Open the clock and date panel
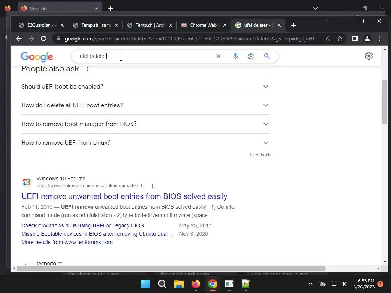The image size is (391, 293). pos(364,284)
